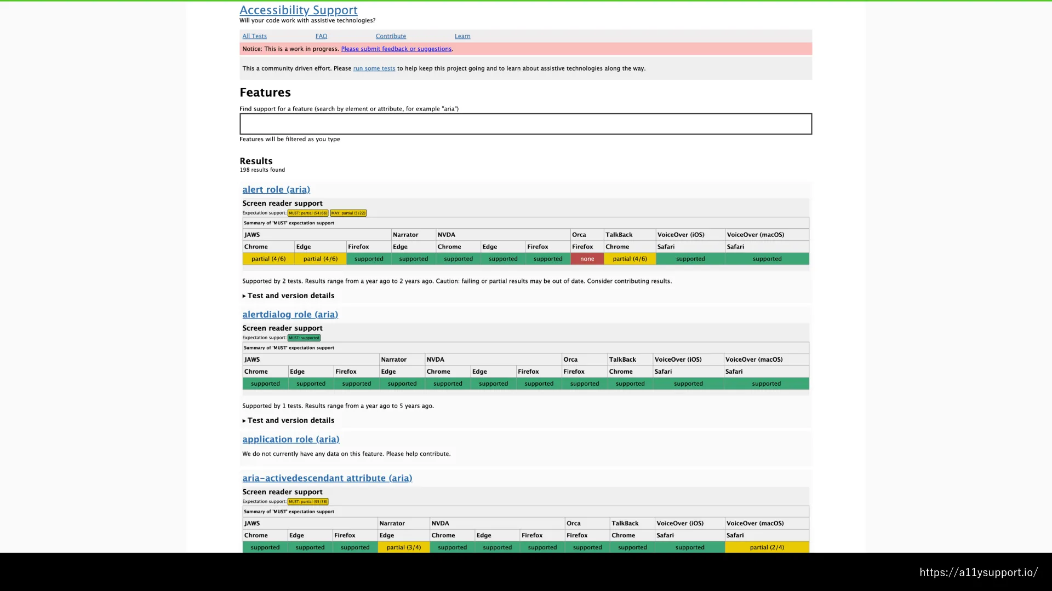Follow the 'run some tests' link
The width and height of the screenshot is (1052, 591).
(x=374, y=68)
